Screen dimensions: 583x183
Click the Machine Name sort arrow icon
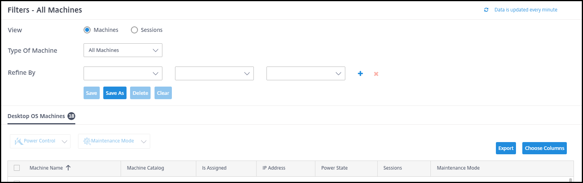click(68, 168)
